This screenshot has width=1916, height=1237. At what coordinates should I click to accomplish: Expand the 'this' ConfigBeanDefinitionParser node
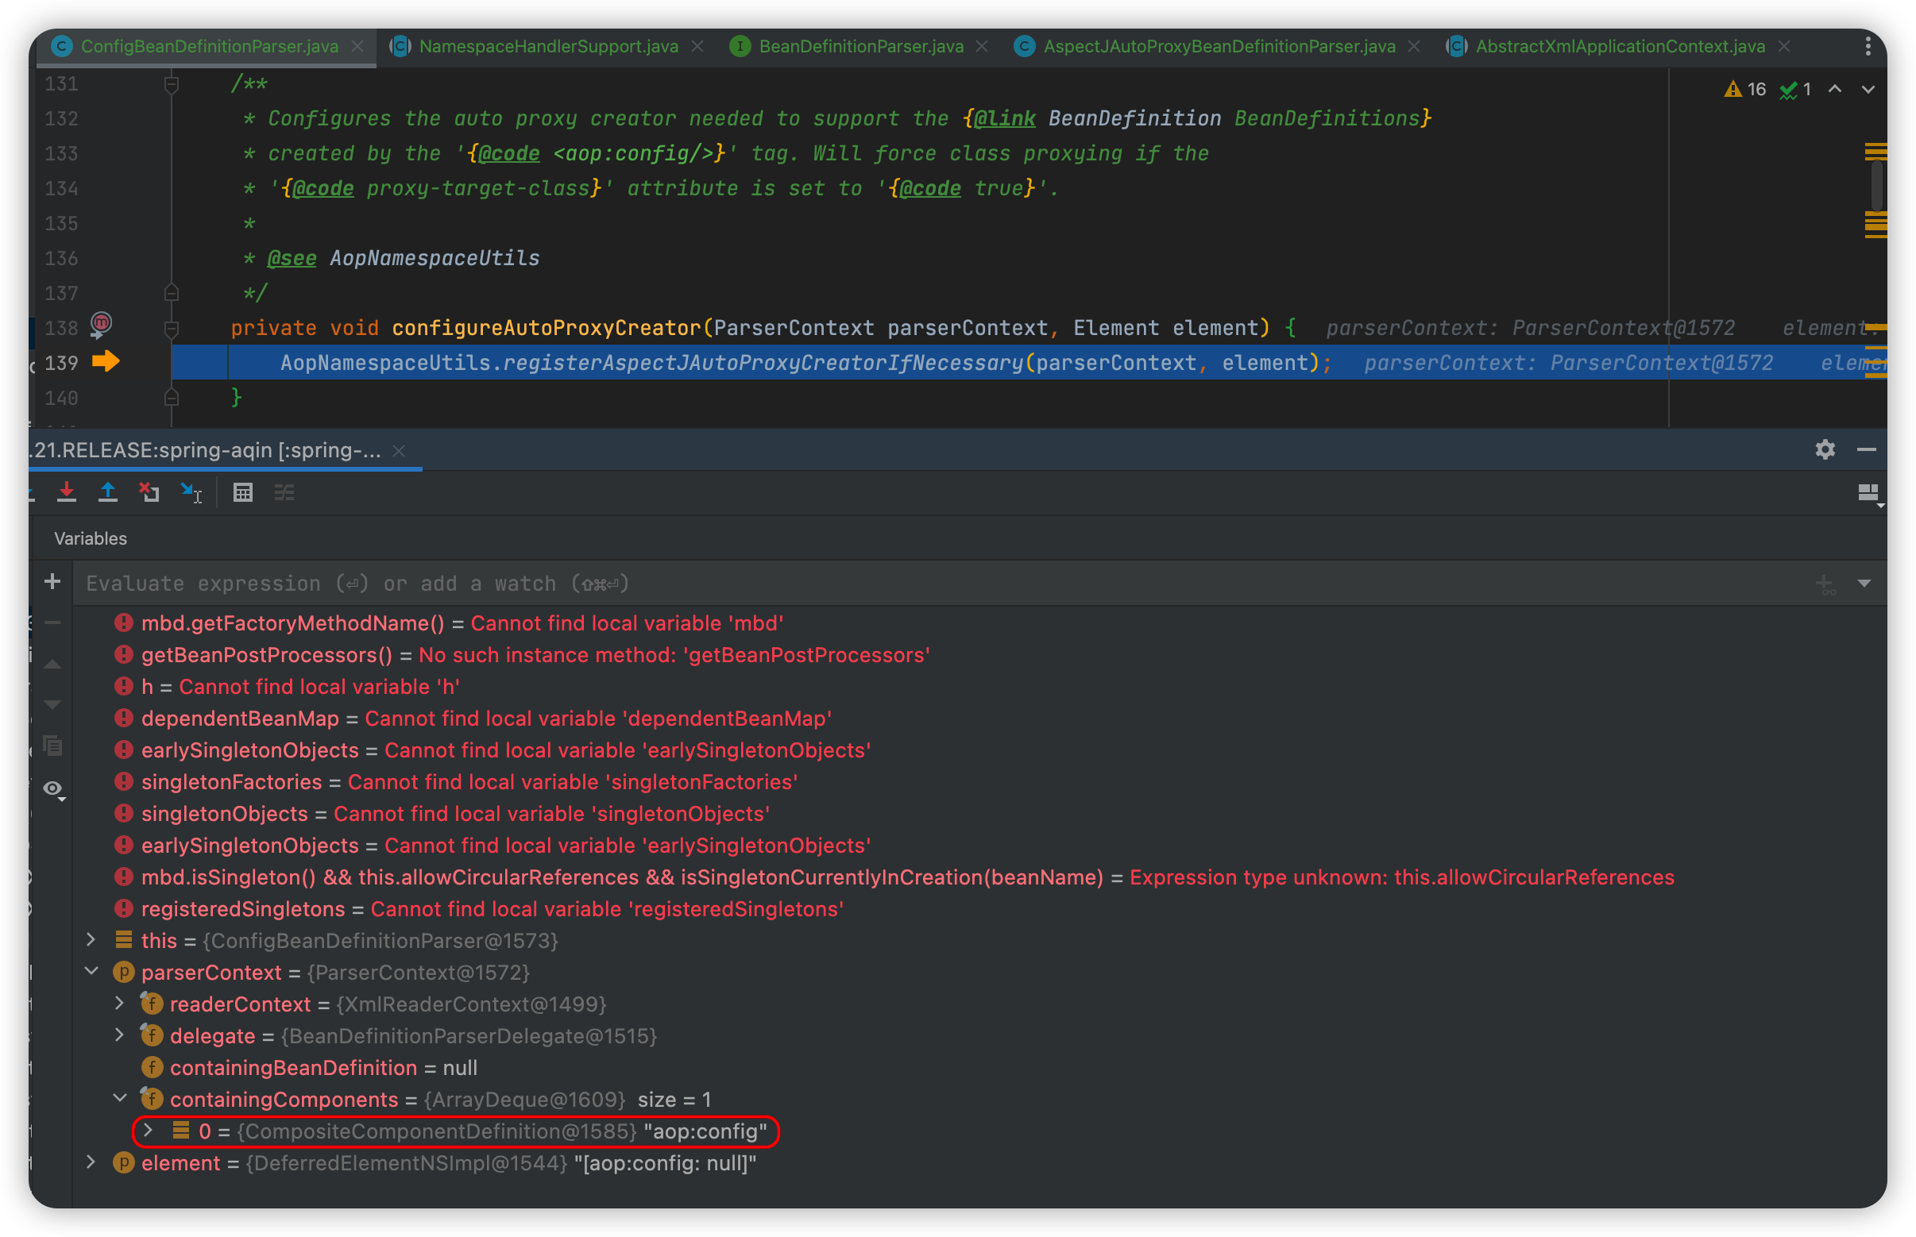pyautogui.click(x=91, y=940)
